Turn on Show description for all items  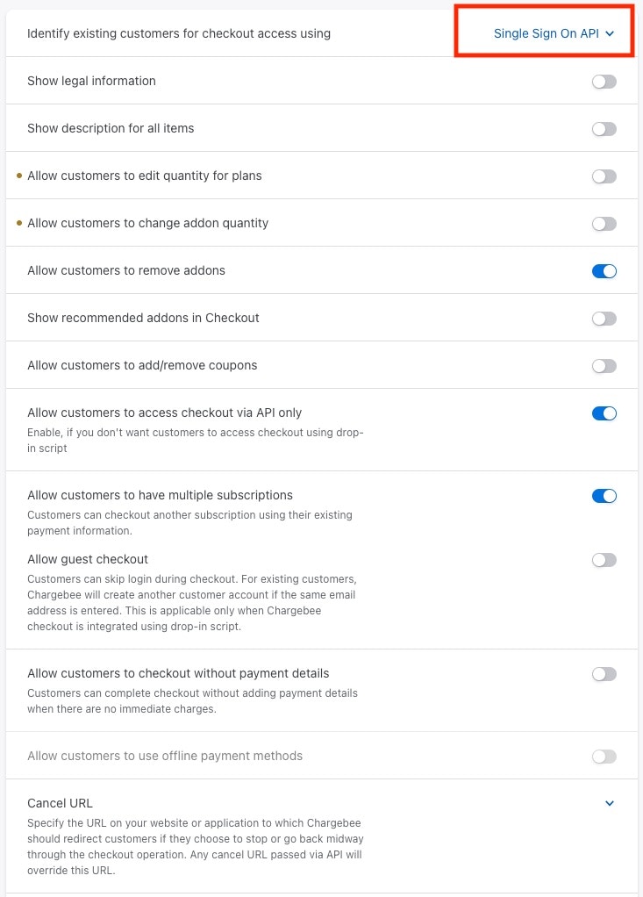pos(604,128)
